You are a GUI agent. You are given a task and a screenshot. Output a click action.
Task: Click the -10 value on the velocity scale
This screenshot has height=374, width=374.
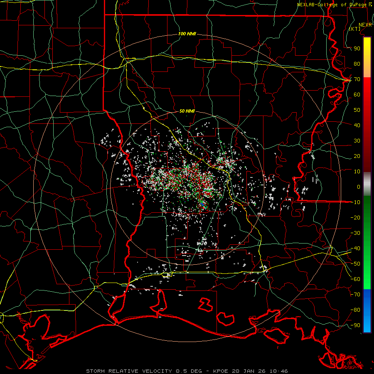pyautogui.click(x=355, y=202)
